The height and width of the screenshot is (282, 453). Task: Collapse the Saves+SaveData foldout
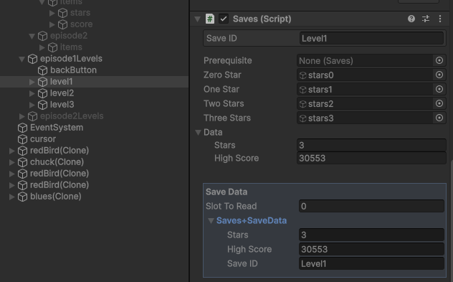[211, 221]
